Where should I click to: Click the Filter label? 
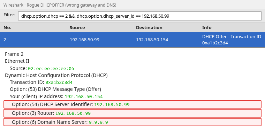click(9, 15)
